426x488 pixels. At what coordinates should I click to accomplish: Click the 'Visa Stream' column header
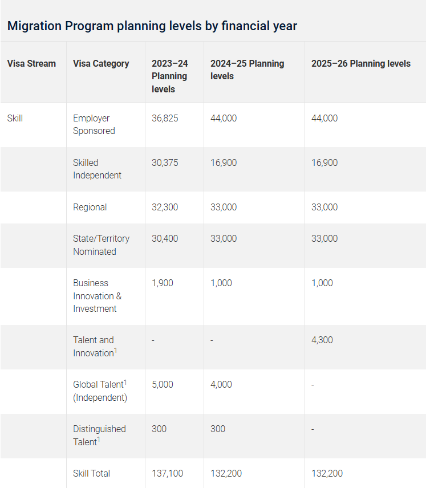tap(31, 63)
